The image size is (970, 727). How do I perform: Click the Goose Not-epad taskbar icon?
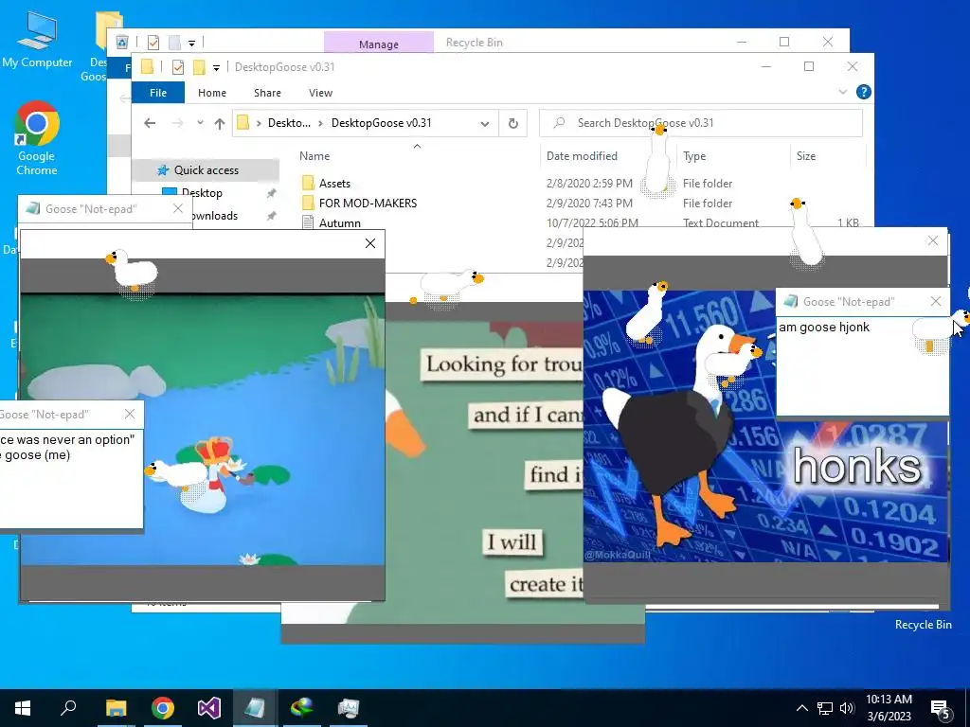[255, 708]
